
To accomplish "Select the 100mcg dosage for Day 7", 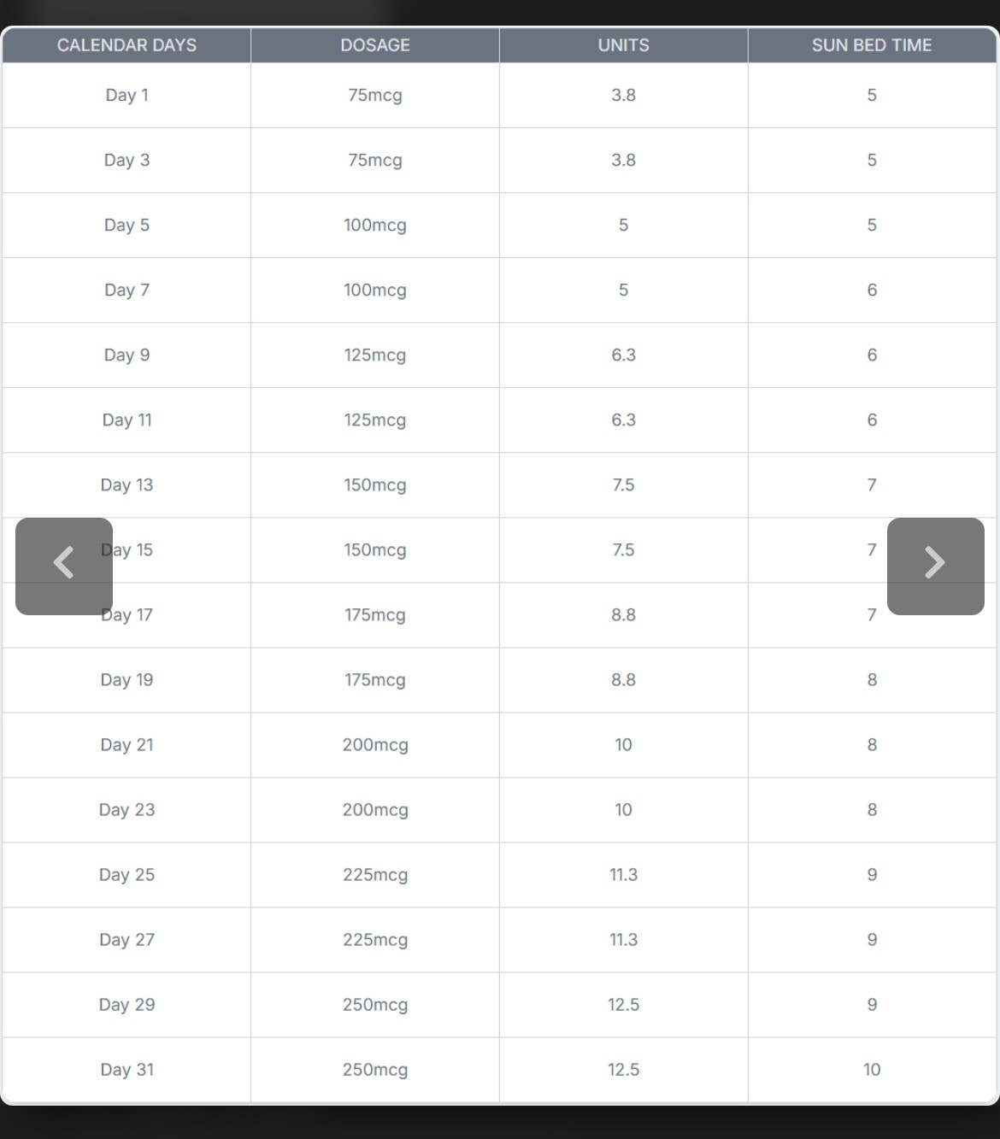I will pyautogui.click(x=375, y=290).
